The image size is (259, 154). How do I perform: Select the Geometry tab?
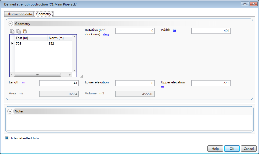click(44, 14)
